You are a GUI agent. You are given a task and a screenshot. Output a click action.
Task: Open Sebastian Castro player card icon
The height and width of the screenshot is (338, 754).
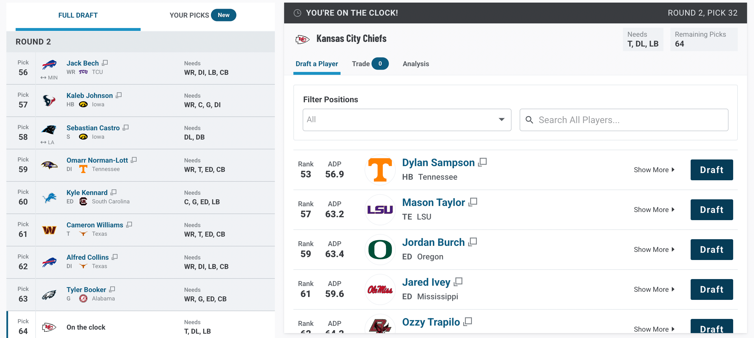point(126,128)
